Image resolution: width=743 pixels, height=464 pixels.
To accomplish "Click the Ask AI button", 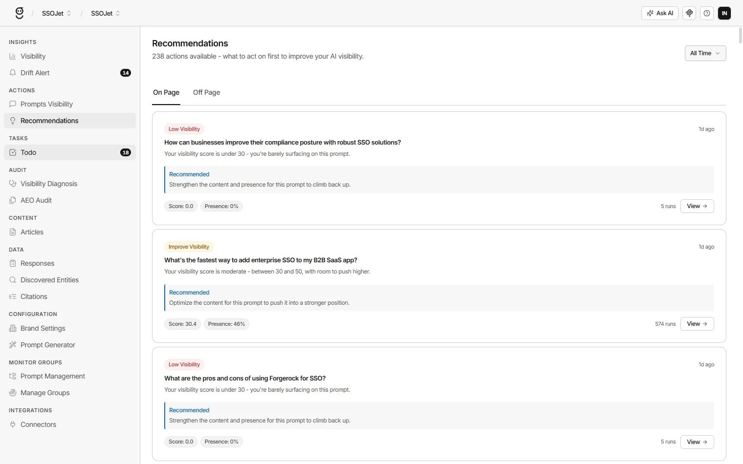I will tap(660, 13).
